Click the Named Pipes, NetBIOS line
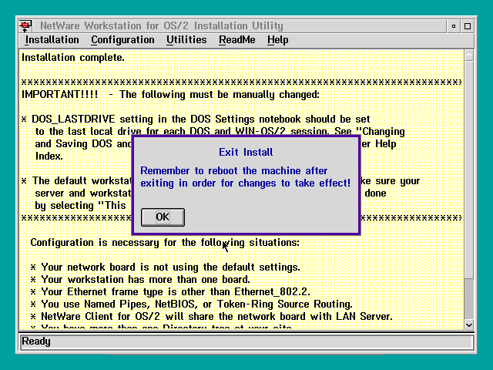This screenshot has width=493, height=370. click(192, 304)
